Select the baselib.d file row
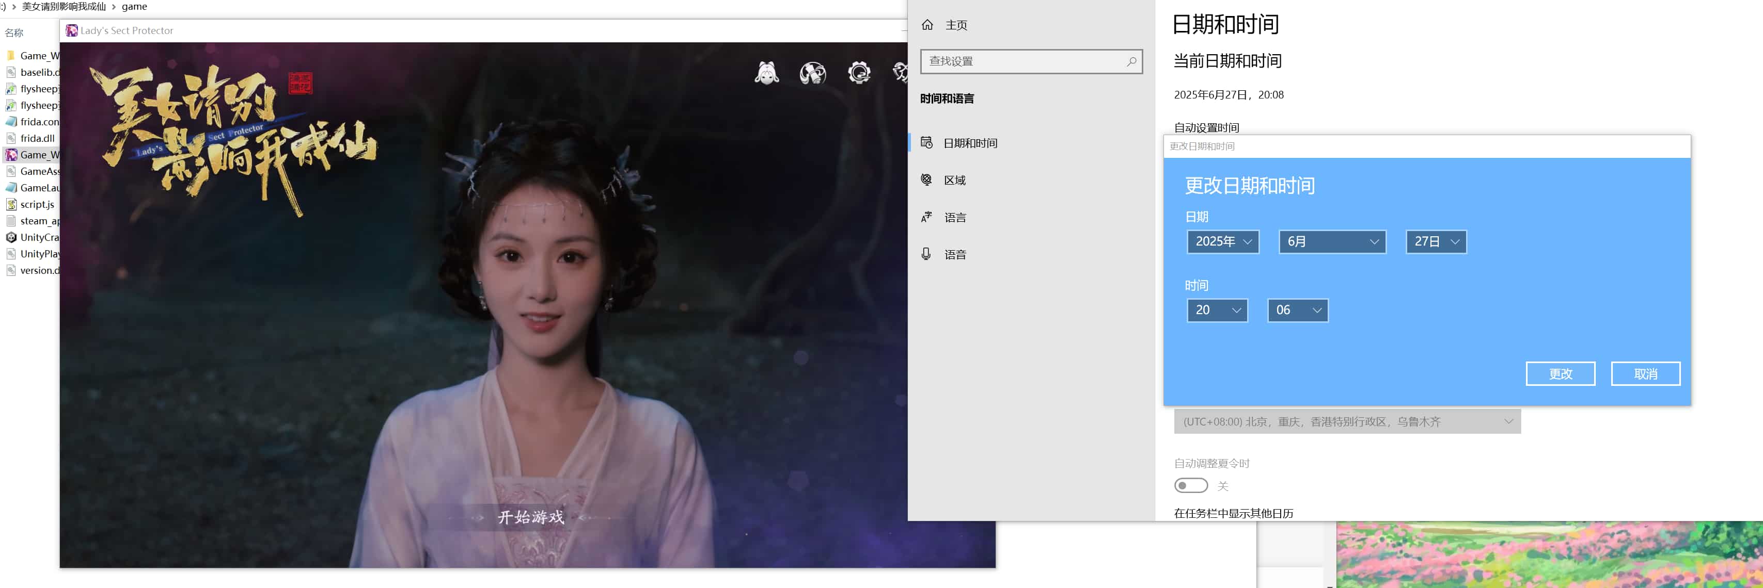1763x588 pixels. [32, 73]
